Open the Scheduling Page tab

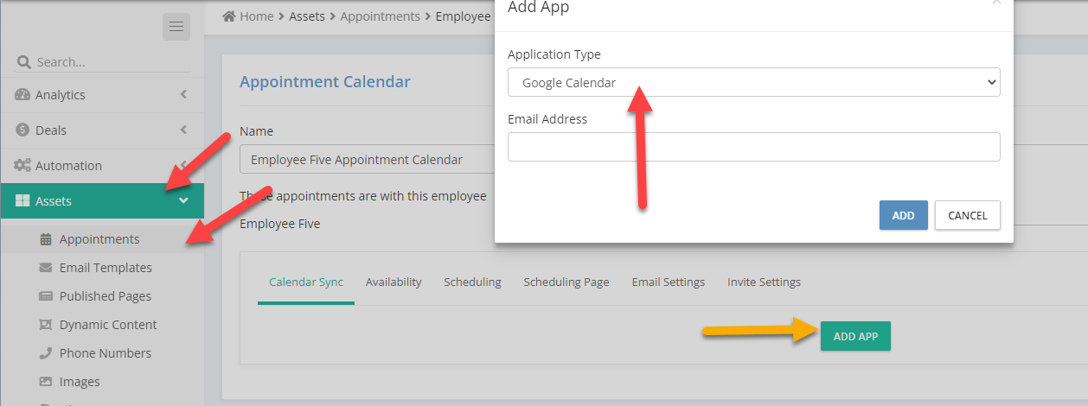[x=566, y=282]
